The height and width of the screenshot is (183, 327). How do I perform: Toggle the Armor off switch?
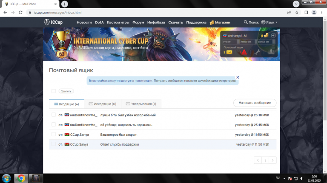tap(248, 42)
